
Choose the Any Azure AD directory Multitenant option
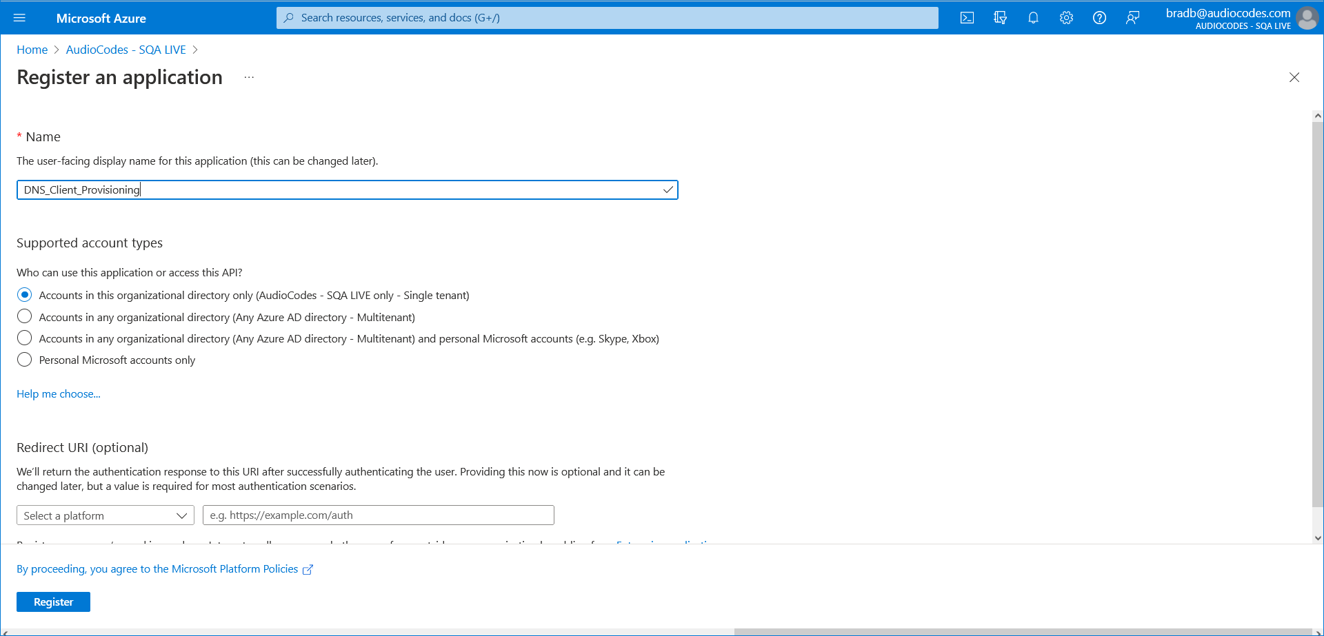25,316
